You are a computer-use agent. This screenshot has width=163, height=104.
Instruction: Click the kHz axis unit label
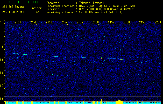[2, 21]
